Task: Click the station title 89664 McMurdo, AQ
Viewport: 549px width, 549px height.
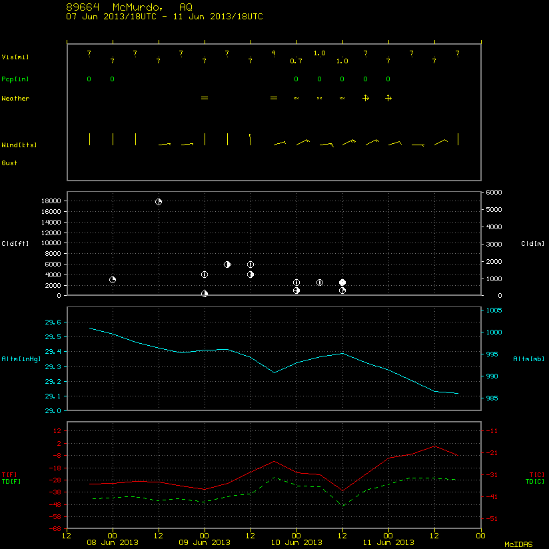Action: point(129,7)
